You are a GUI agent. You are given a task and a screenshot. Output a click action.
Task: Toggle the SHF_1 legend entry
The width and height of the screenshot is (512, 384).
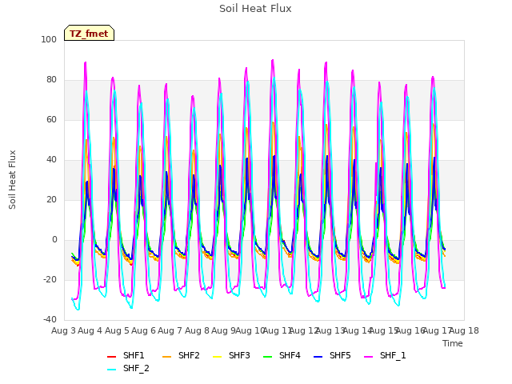click(x=385, y=355)
